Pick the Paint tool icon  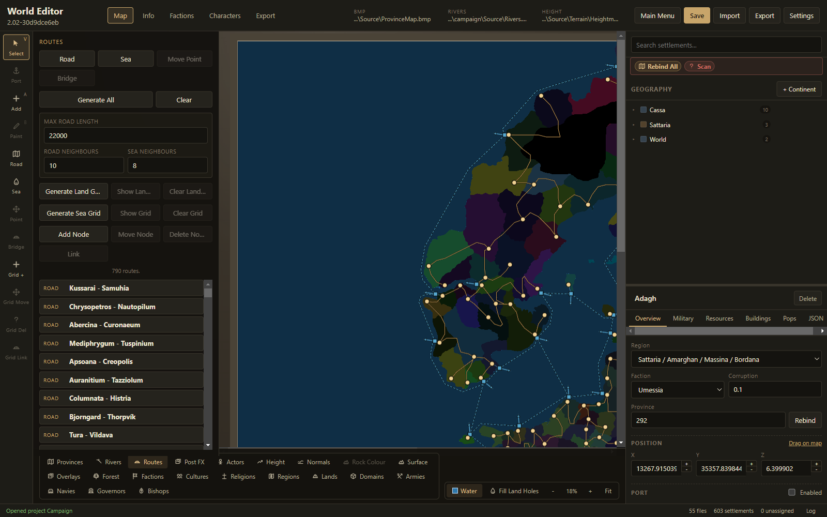tap(16, 130)
